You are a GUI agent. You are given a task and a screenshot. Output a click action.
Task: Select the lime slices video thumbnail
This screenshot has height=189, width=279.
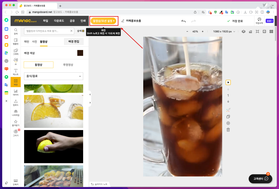click(x=53, y=89)
